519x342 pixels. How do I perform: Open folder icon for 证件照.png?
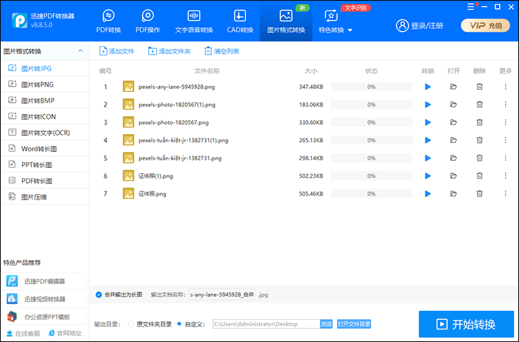pos(453,194)
